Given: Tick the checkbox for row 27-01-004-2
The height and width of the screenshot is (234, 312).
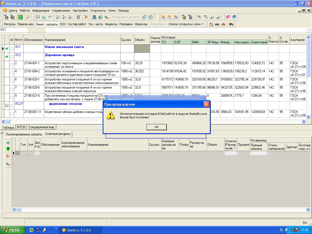Looking at the screenshot, I should click(x=12, y=73).
